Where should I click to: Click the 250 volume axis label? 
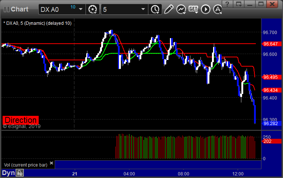point(267,137)
